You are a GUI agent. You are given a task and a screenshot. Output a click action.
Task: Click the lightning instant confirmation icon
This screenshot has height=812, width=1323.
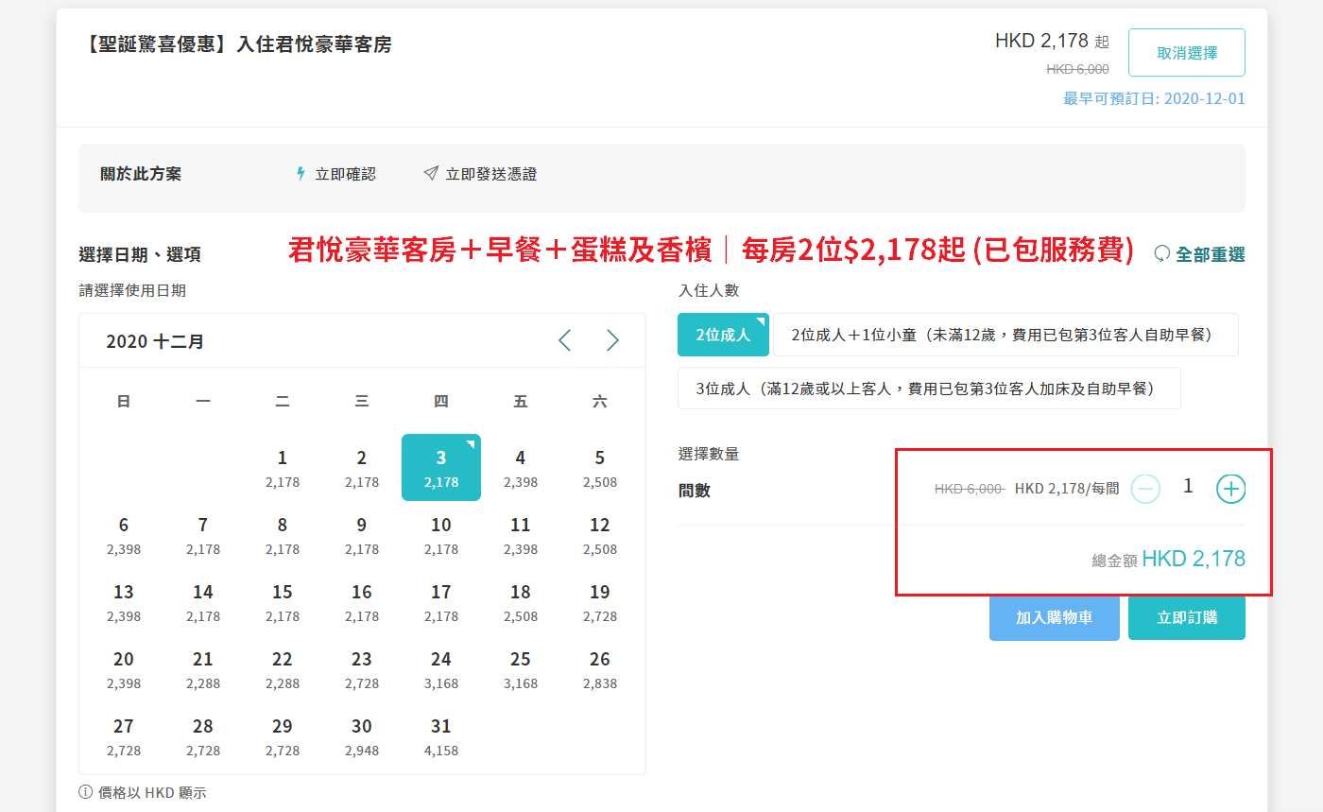pos(301,174)
